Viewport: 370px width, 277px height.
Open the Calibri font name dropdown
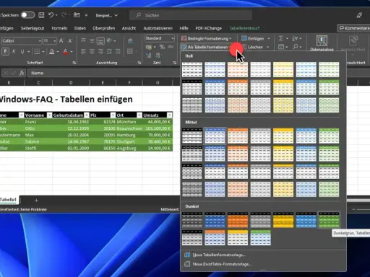(40, 41)
